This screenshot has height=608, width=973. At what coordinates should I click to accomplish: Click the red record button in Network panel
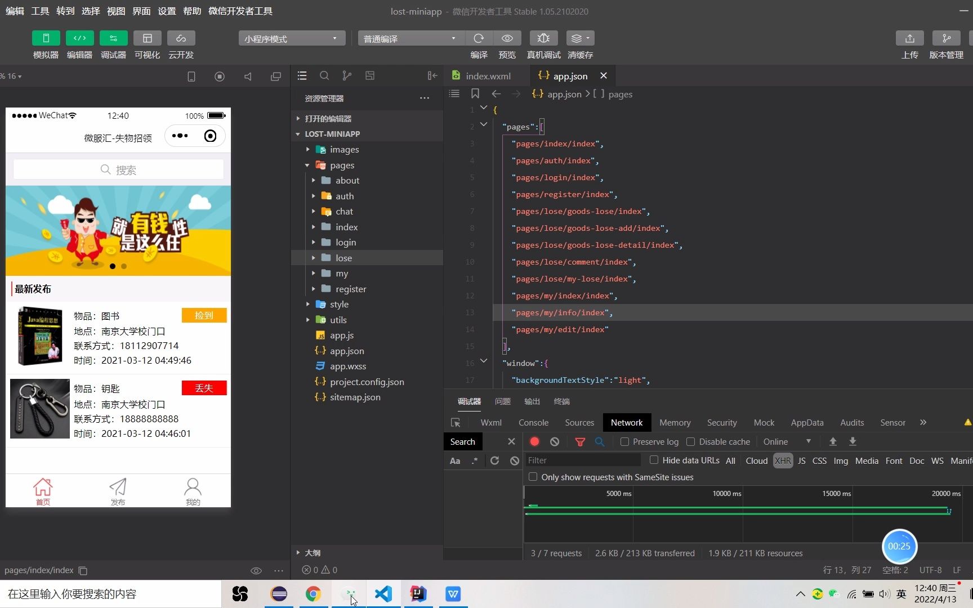(x=534, y=441)
